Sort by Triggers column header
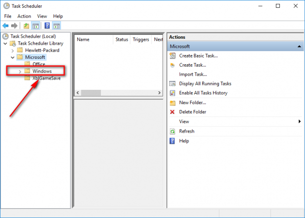This screenshot has height=218, width=305. [141, 39]
